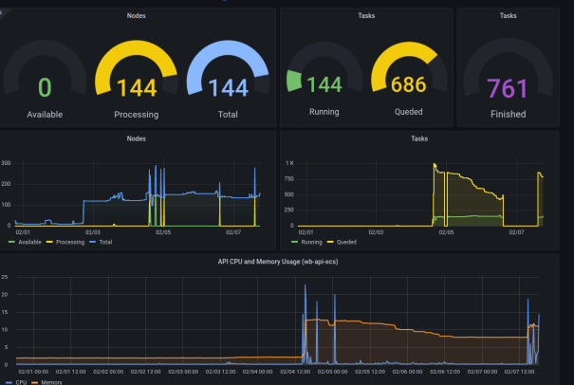Click the yellow Processing gauge arc
574x385 pixels.
pyautogui.click(x=136, y=47)
